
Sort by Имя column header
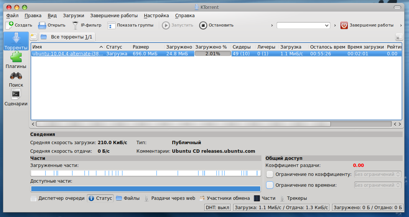67,47
